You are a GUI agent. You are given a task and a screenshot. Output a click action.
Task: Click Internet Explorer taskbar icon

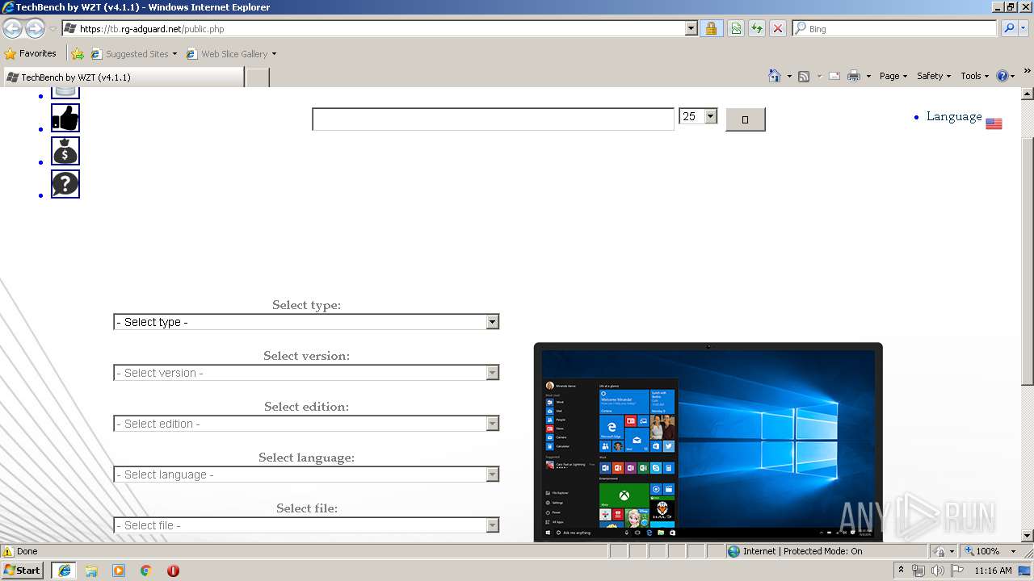[64, 571]
